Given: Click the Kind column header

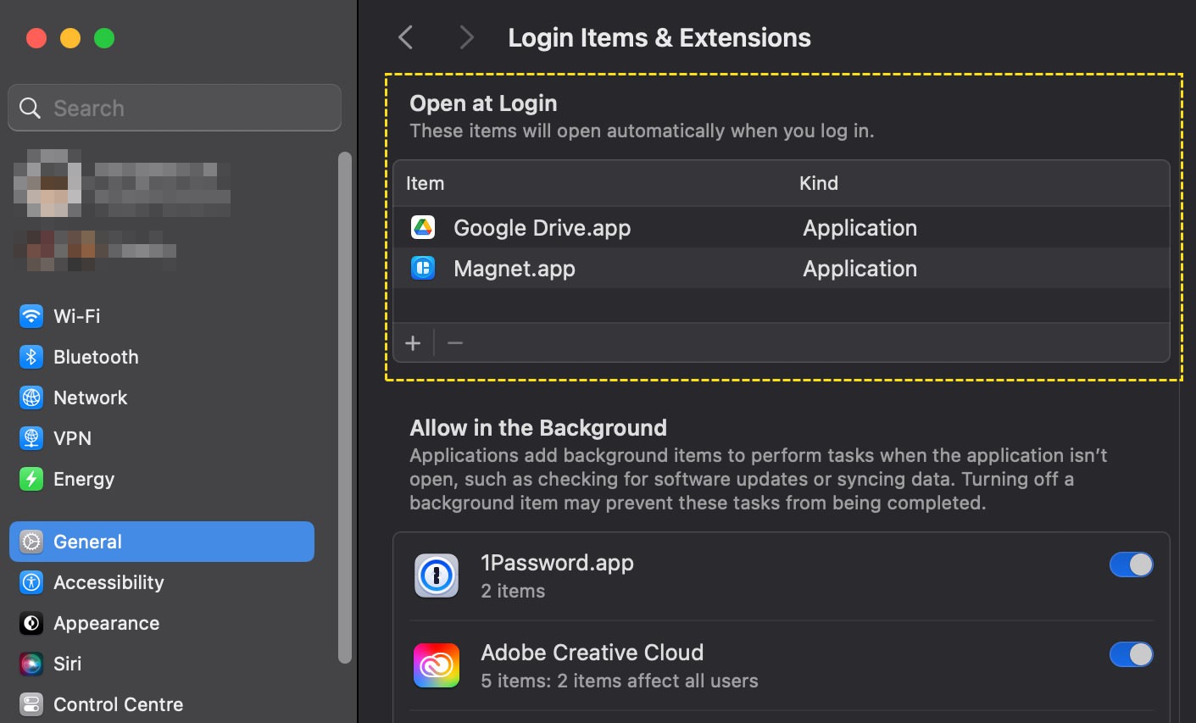Looking at the screenshot, I should (819, 183).
